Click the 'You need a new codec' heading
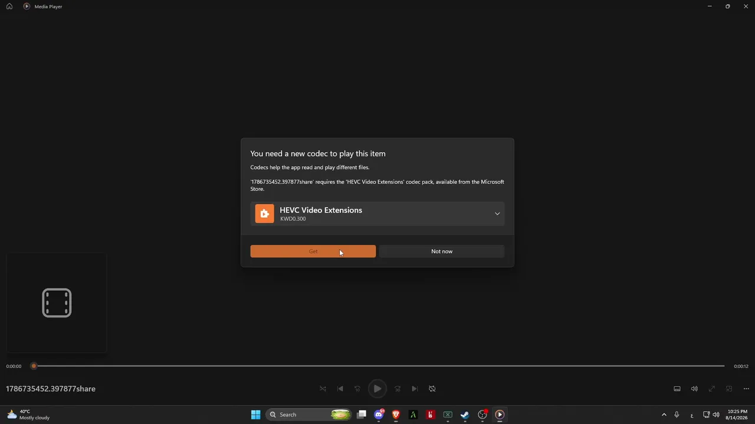Viewport: 755px width, 424px height. (318, 154)
